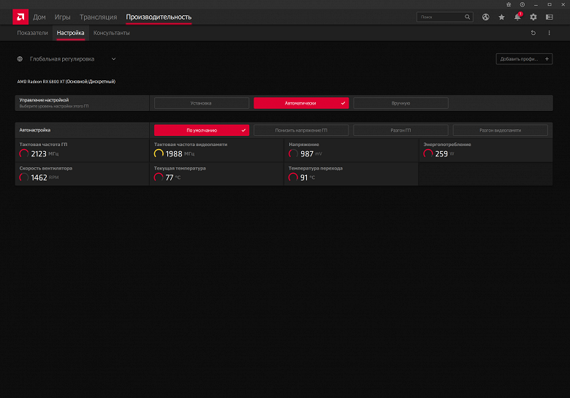Viewport: 570px width, 398px height.
Task: Open notifications bell icon
Action: pos(517,17)
